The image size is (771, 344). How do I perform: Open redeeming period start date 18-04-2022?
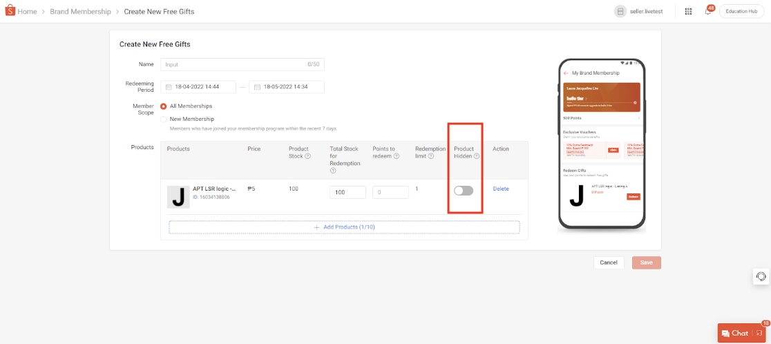click(198, 87)
